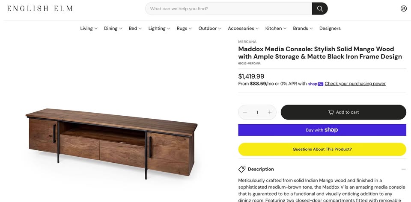Increase quantity with plus icon
The width and height of the screenshot is (411, 202).
270,112
